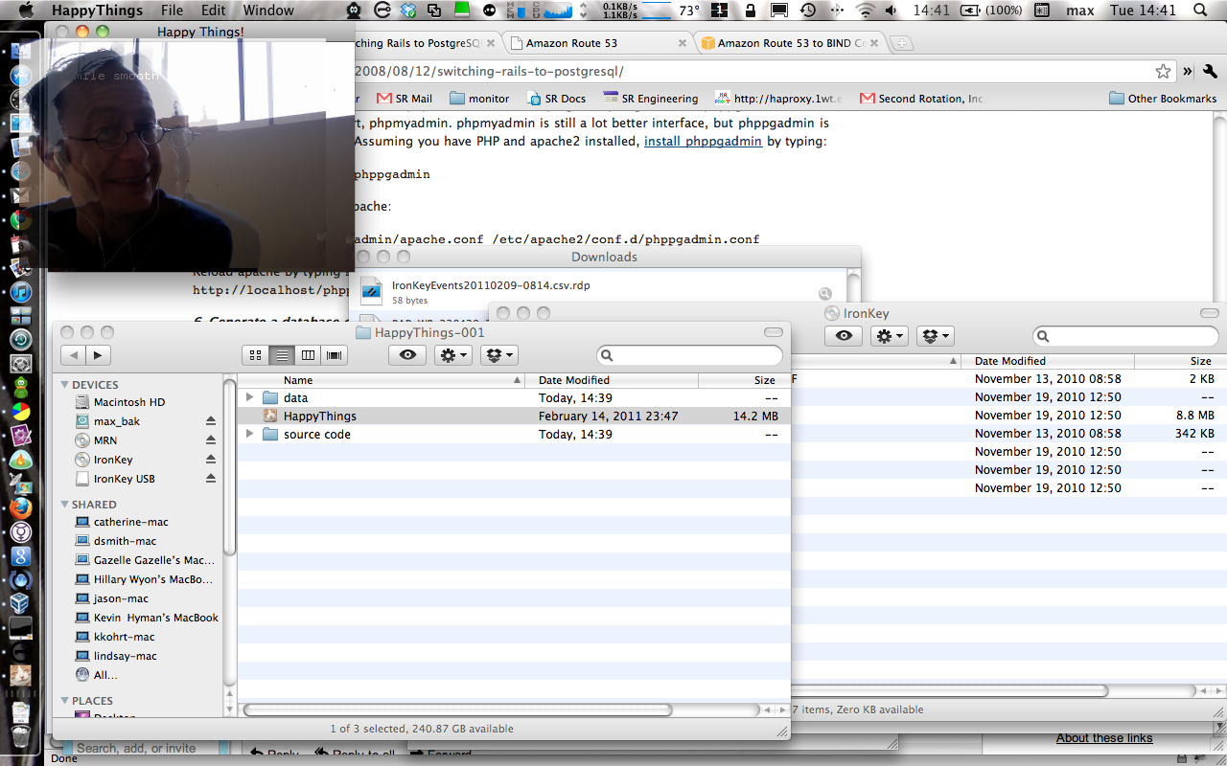1227x766 pixels.
Task: Open All... shared computers in sidebar
Action: point(105,675)
